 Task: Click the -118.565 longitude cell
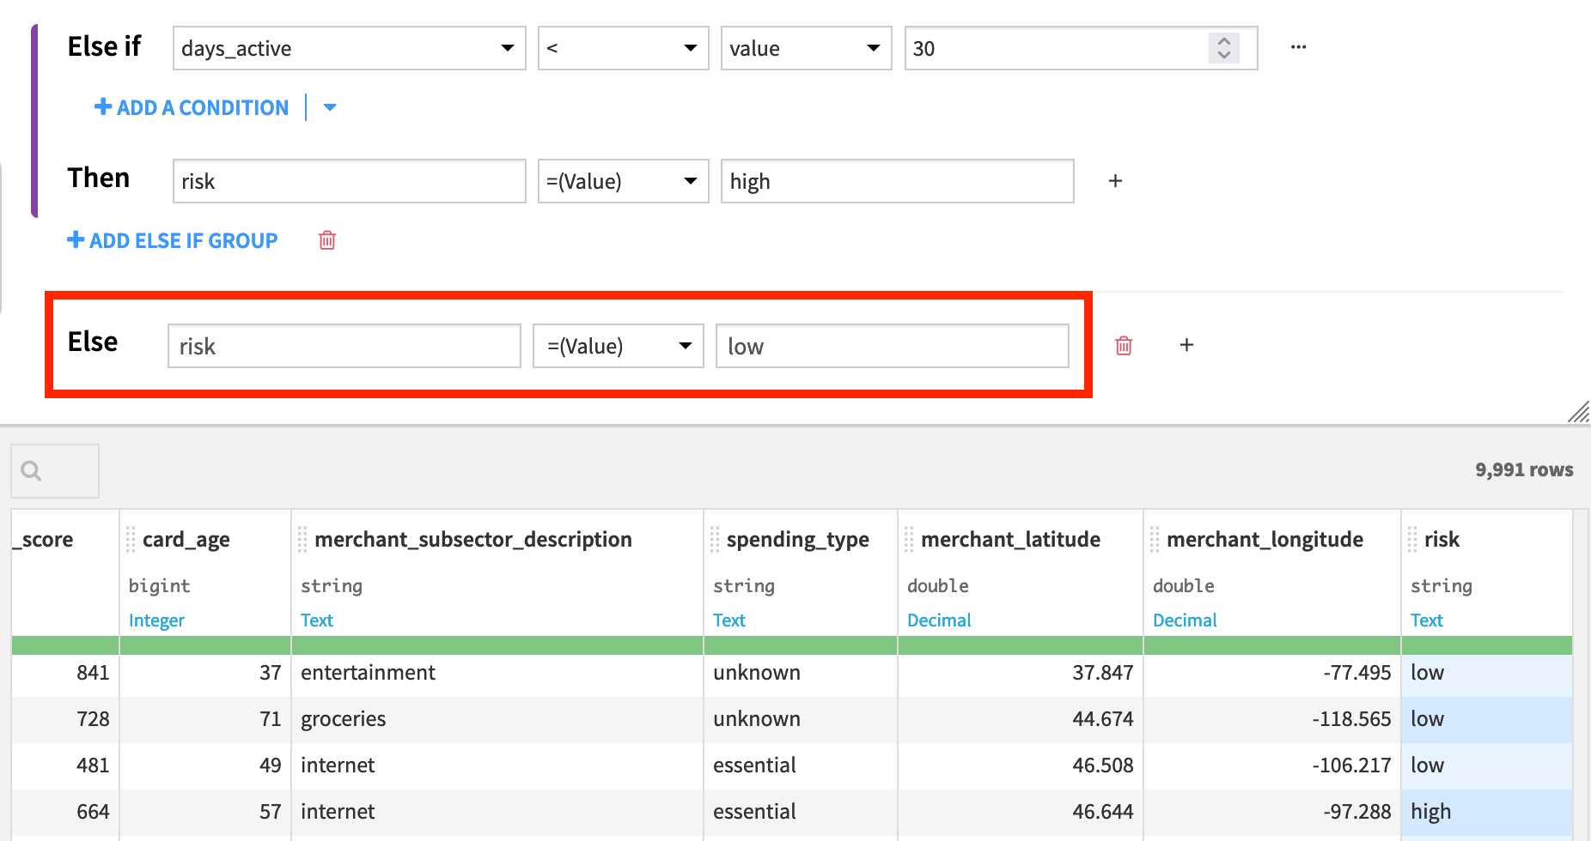coord(1272,719)
